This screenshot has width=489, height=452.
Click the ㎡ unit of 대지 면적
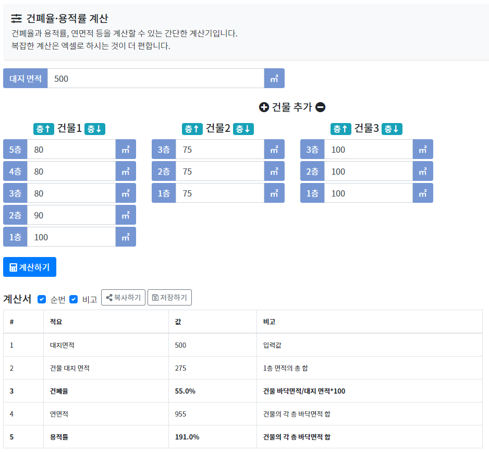[274, 79]
